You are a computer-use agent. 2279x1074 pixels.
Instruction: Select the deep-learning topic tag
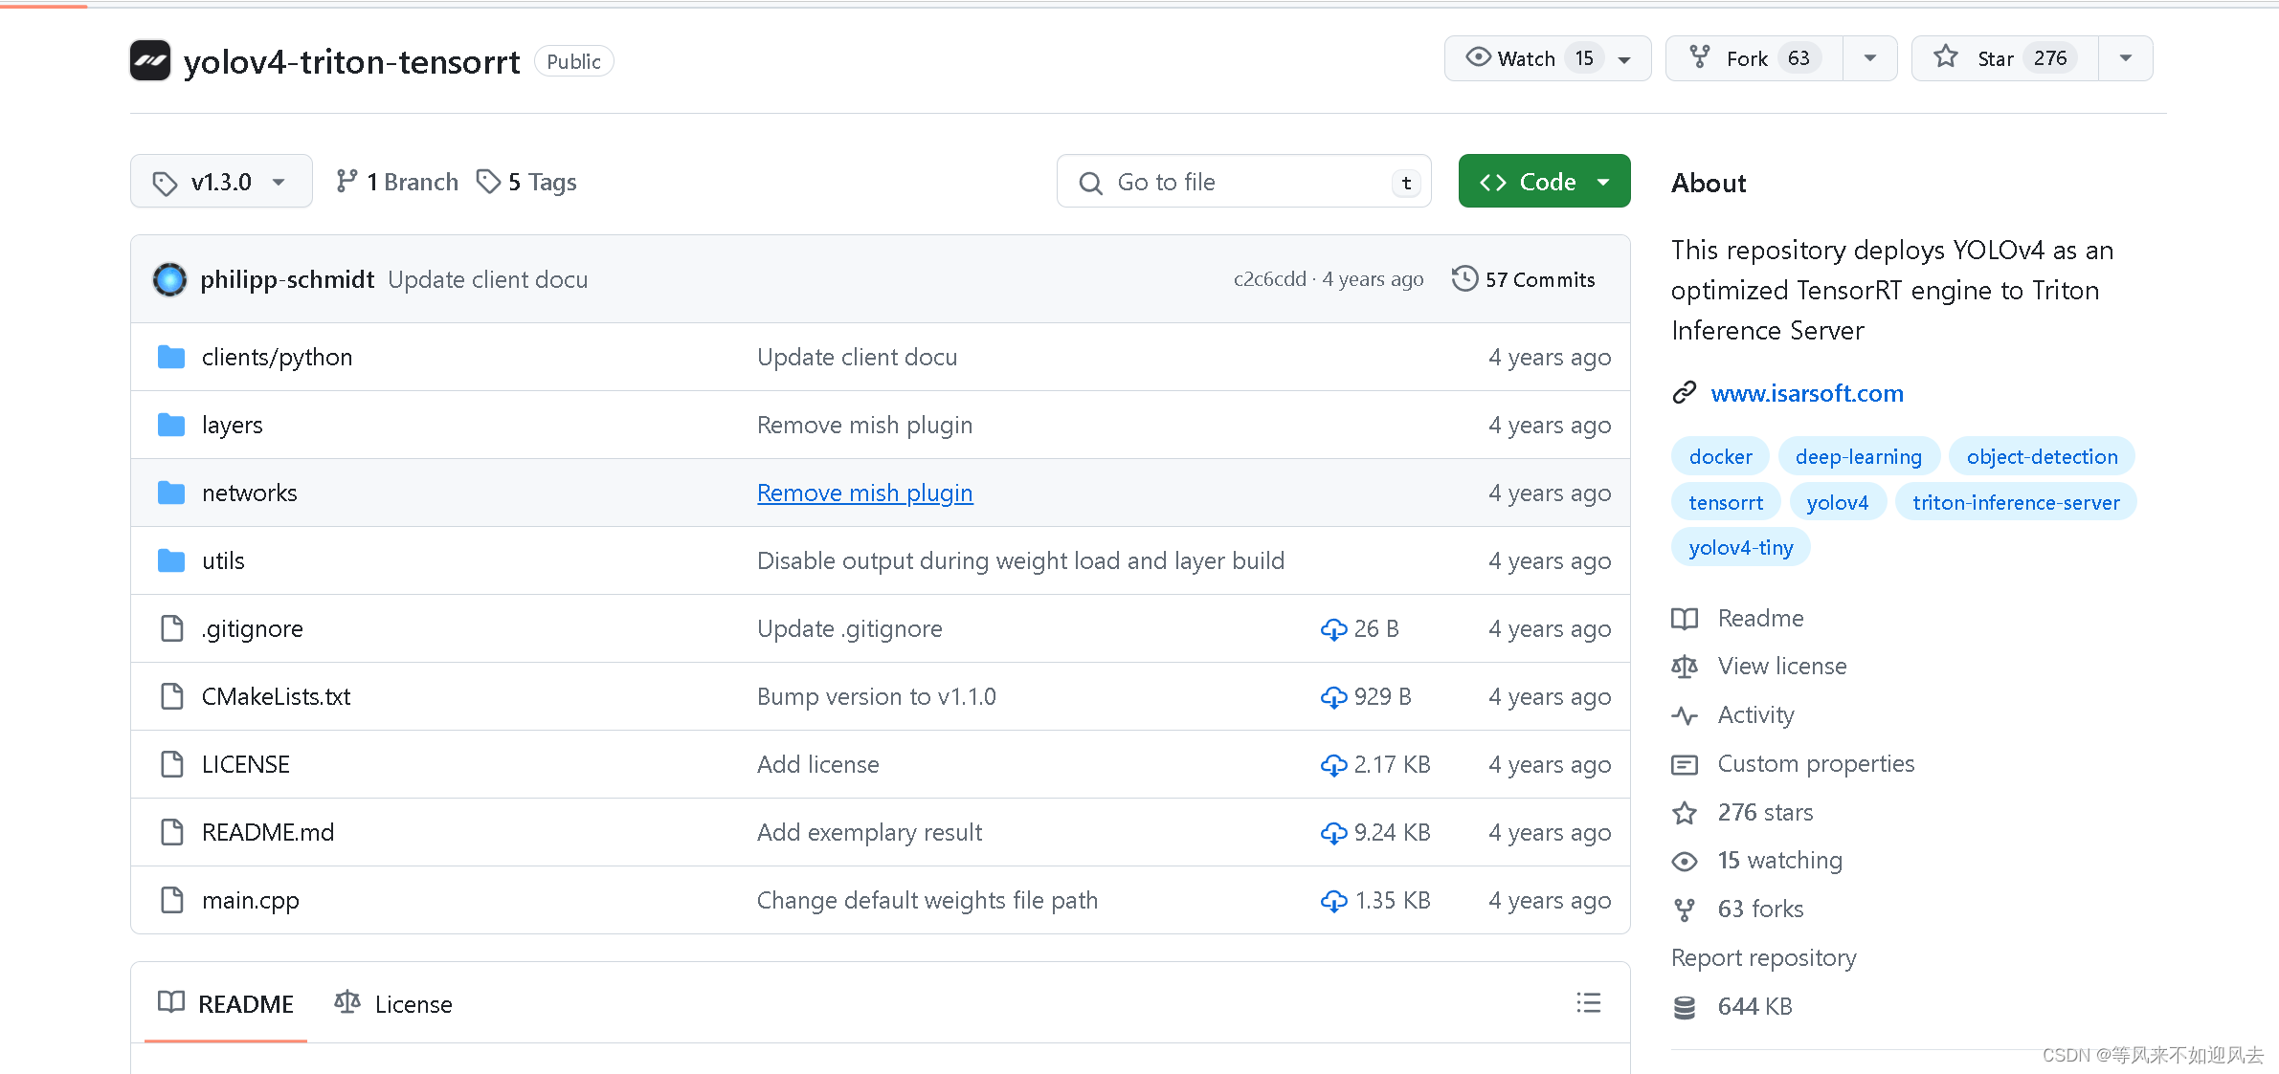[1858, 456]
